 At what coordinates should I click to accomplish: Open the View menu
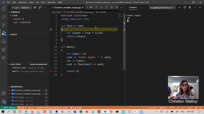pyautogui.click(x=31, y=2)
